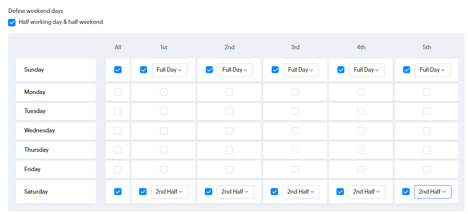Screen dimensions: 468x214
Task: Check the Friday 1st week checkbox
Action: tap(163, 169)
